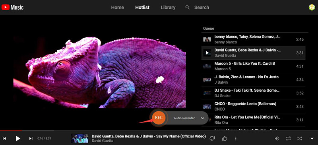This screenshot has width=318, height=145.
Task: Click the 3:11 duration of Rita Ora track
Action: tap(300, 120)
